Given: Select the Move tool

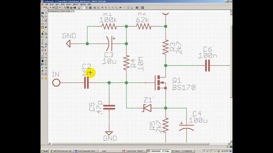Looking at the screenshot, I should (43, 20).
